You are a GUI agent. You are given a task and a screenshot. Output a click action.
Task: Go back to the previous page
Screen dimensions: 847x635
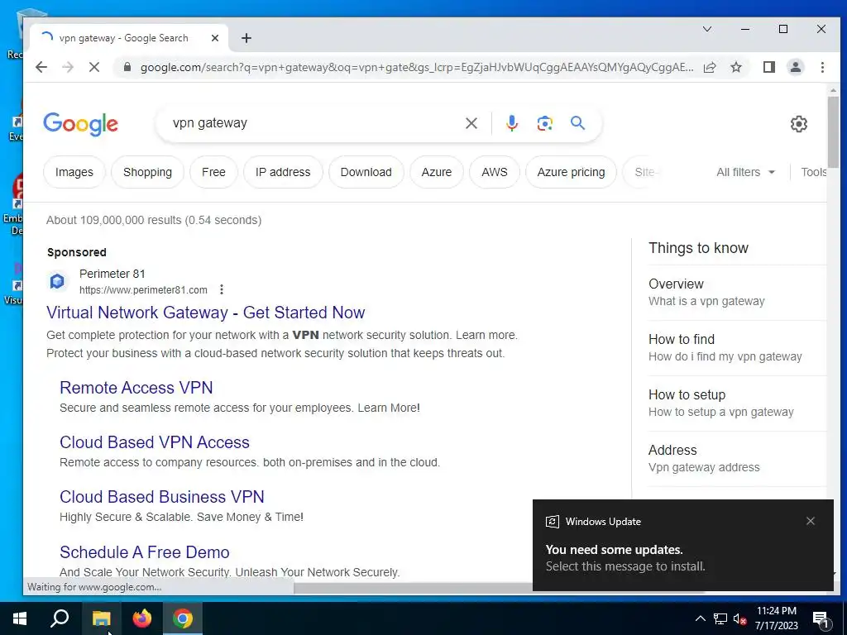(x=41, y=67)
